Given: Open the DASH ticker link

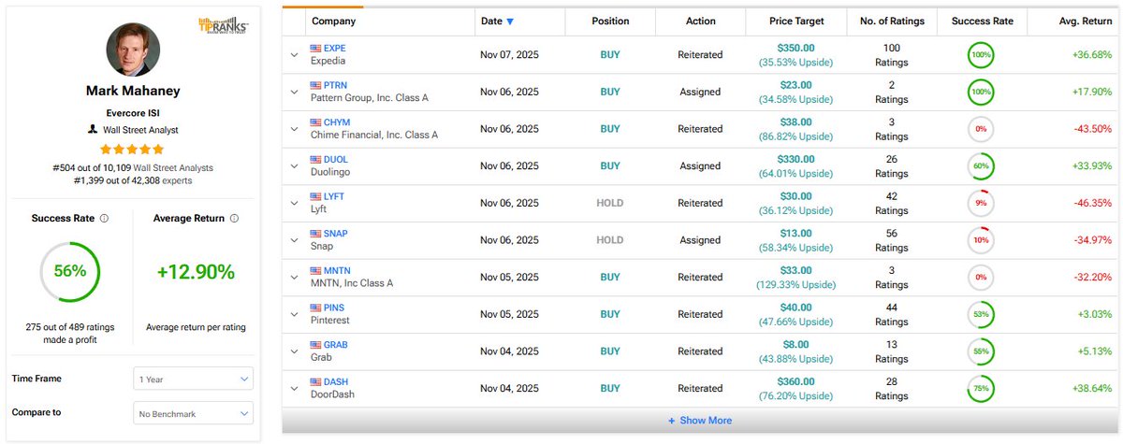Looking at the screenshot, I should 335,382.
